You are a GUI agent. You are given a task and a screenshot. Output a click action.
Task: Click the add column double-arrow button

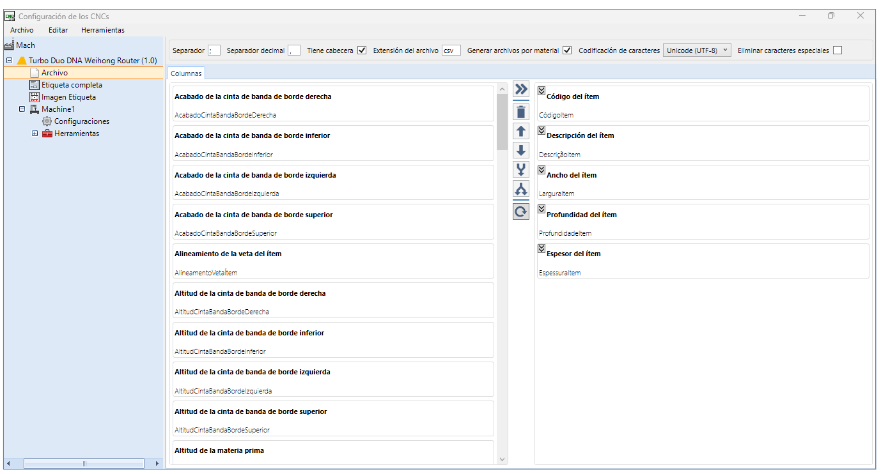pyautogui.click(x=521, y=89)
